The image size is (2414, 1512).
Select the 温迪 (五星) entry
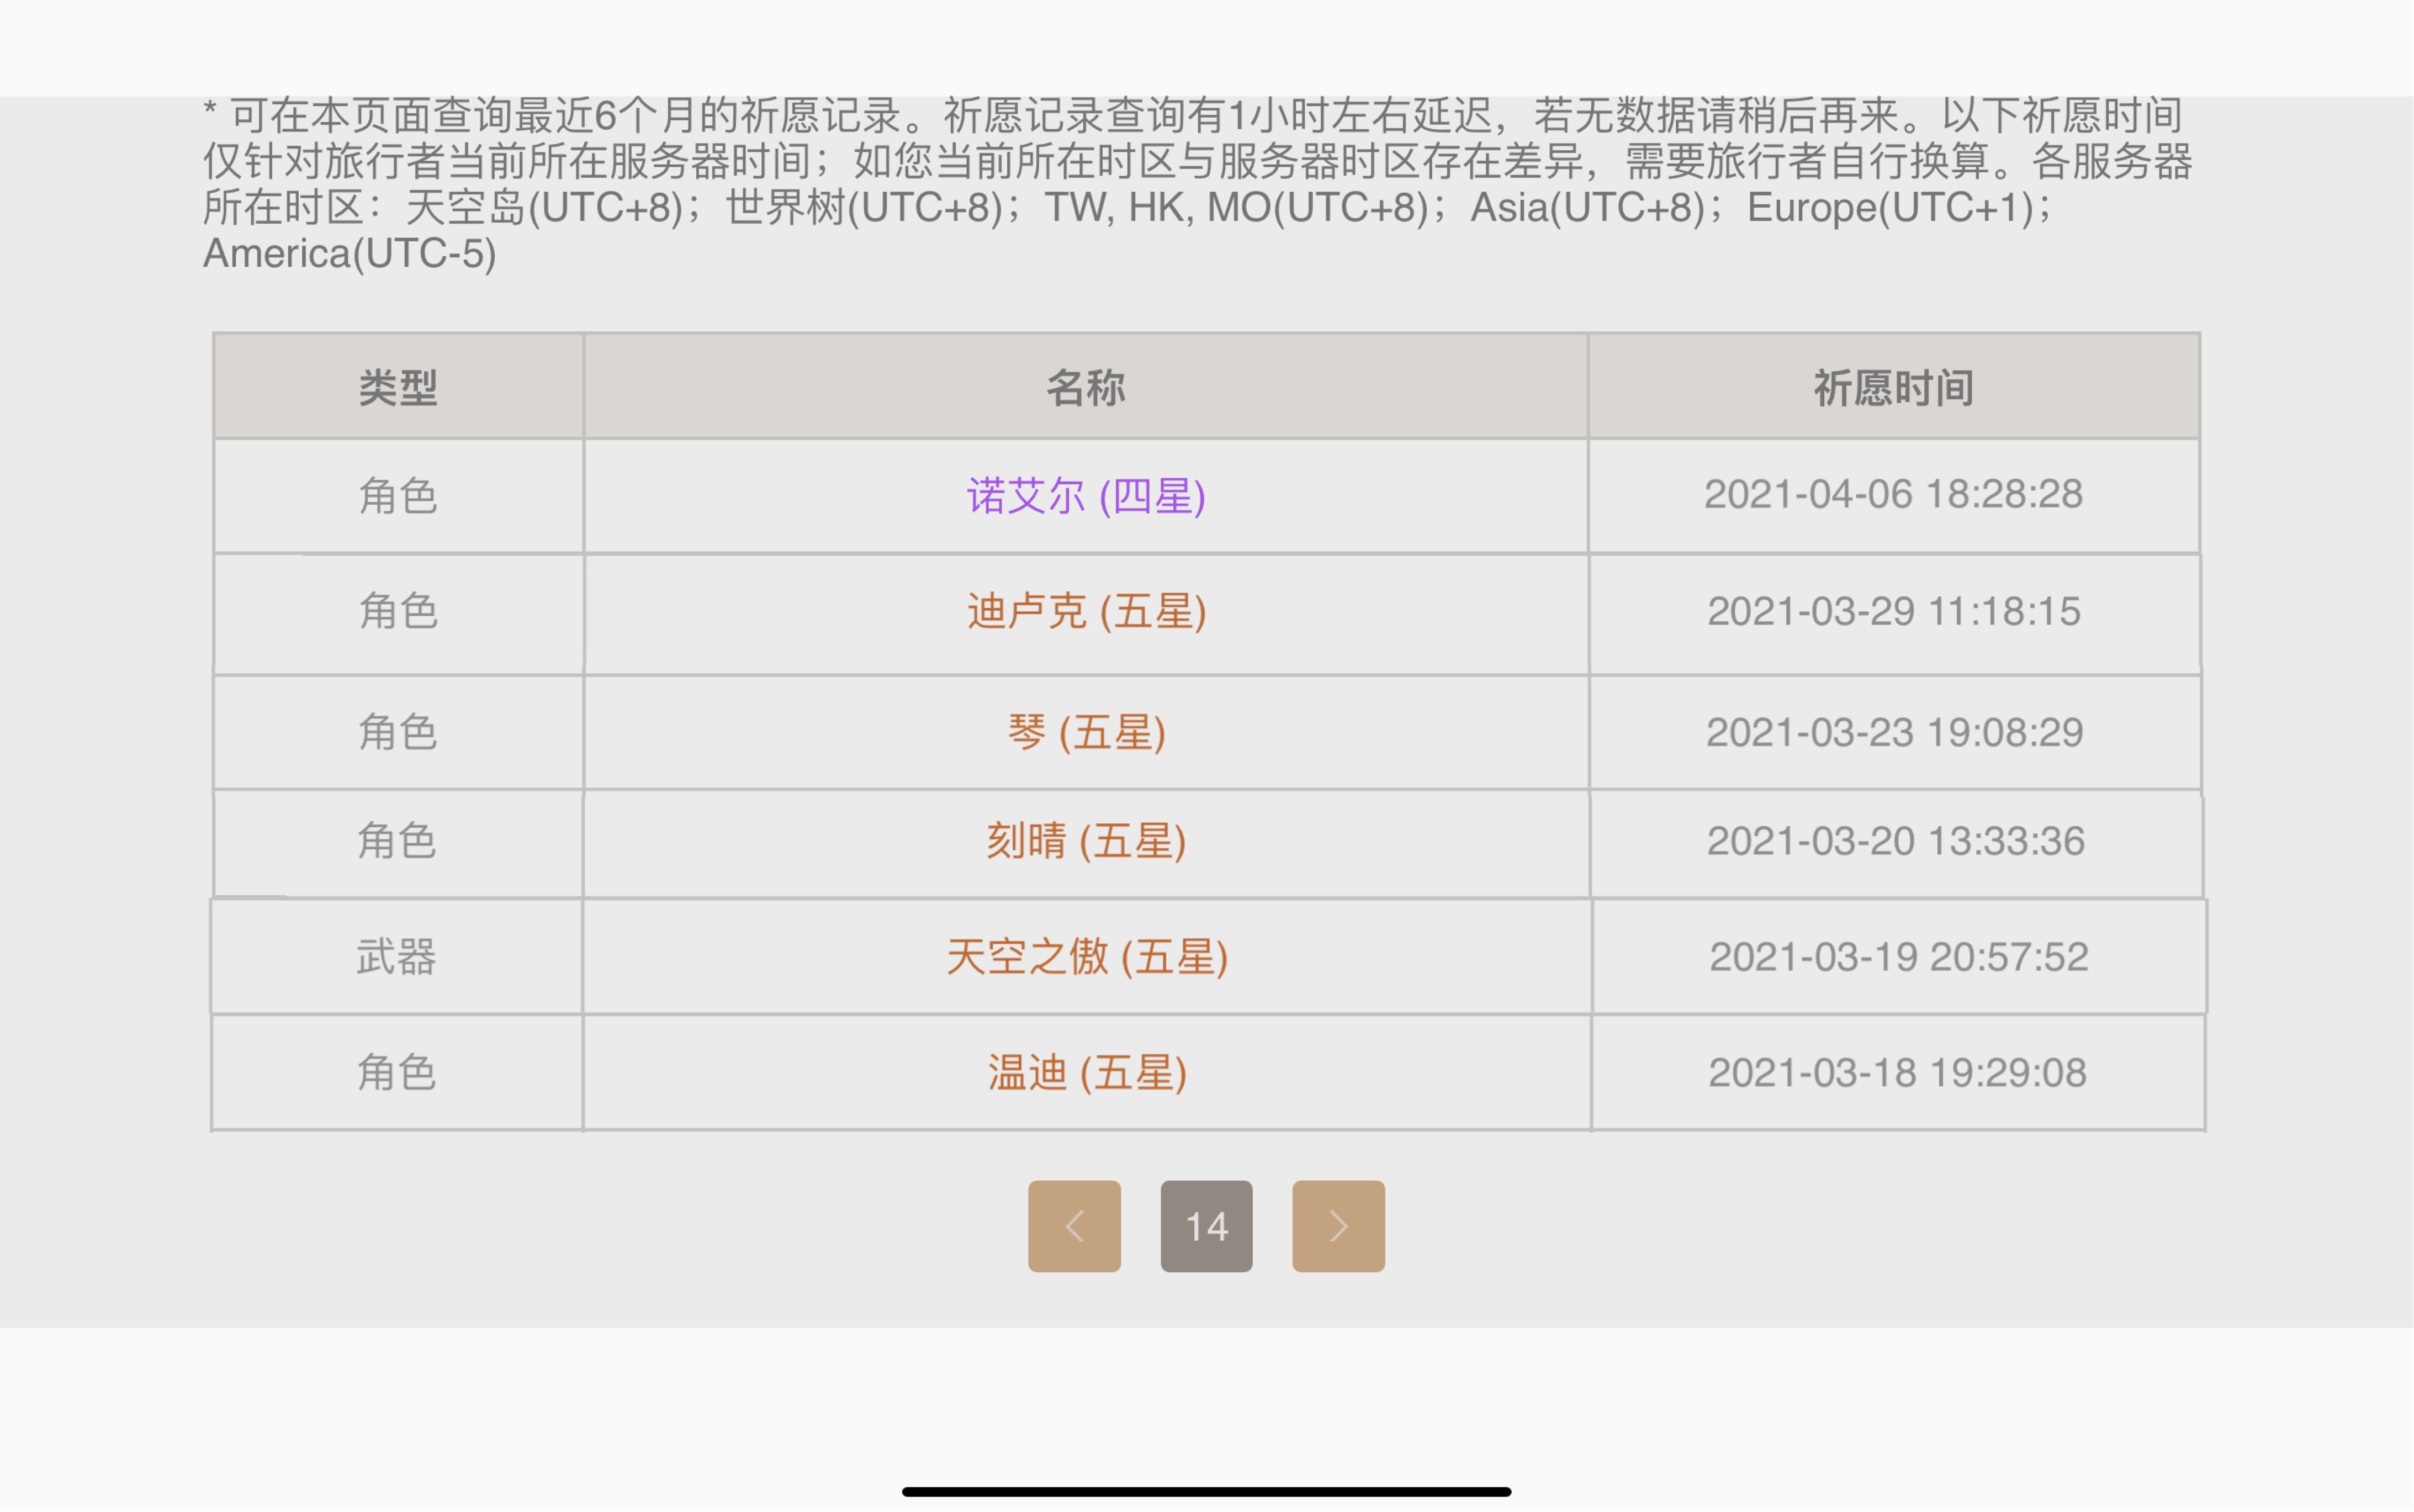point(1088,1073)
